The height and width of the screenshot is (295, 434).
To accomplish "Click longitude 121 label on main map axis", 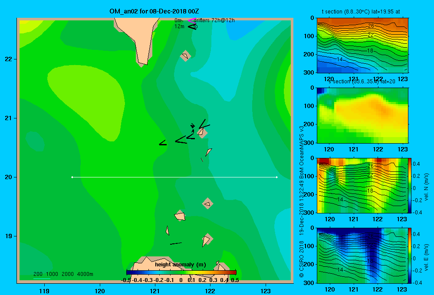I will click(155, 291).
